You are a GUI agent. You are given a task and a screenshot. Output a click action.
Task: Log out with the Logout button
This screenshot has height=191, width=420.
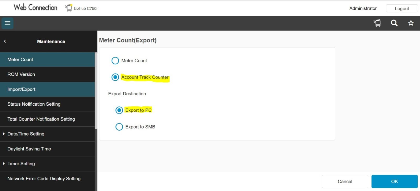[402, 8]
